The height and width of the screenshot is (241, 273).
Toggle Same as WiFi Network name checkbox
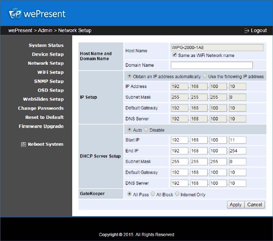click(174, 55)
